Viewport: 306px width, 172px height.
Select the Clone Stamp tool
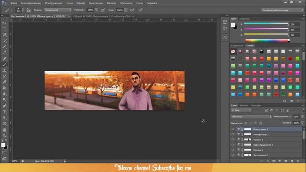coord(4,70)
